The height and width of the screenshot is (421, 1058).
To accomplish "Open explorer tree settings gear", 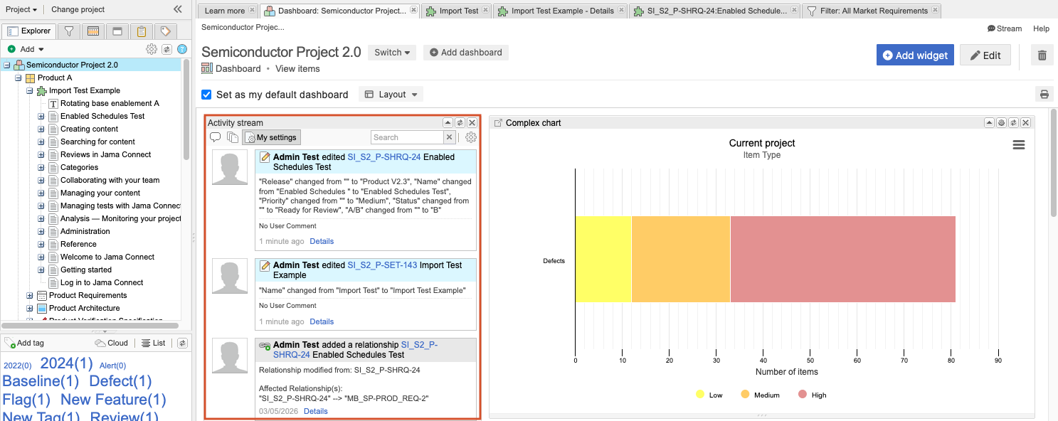I will point(152,49).
